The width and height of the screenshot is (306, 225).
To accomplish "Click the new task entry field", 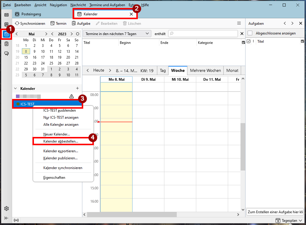I will click(x=275, y=212).
